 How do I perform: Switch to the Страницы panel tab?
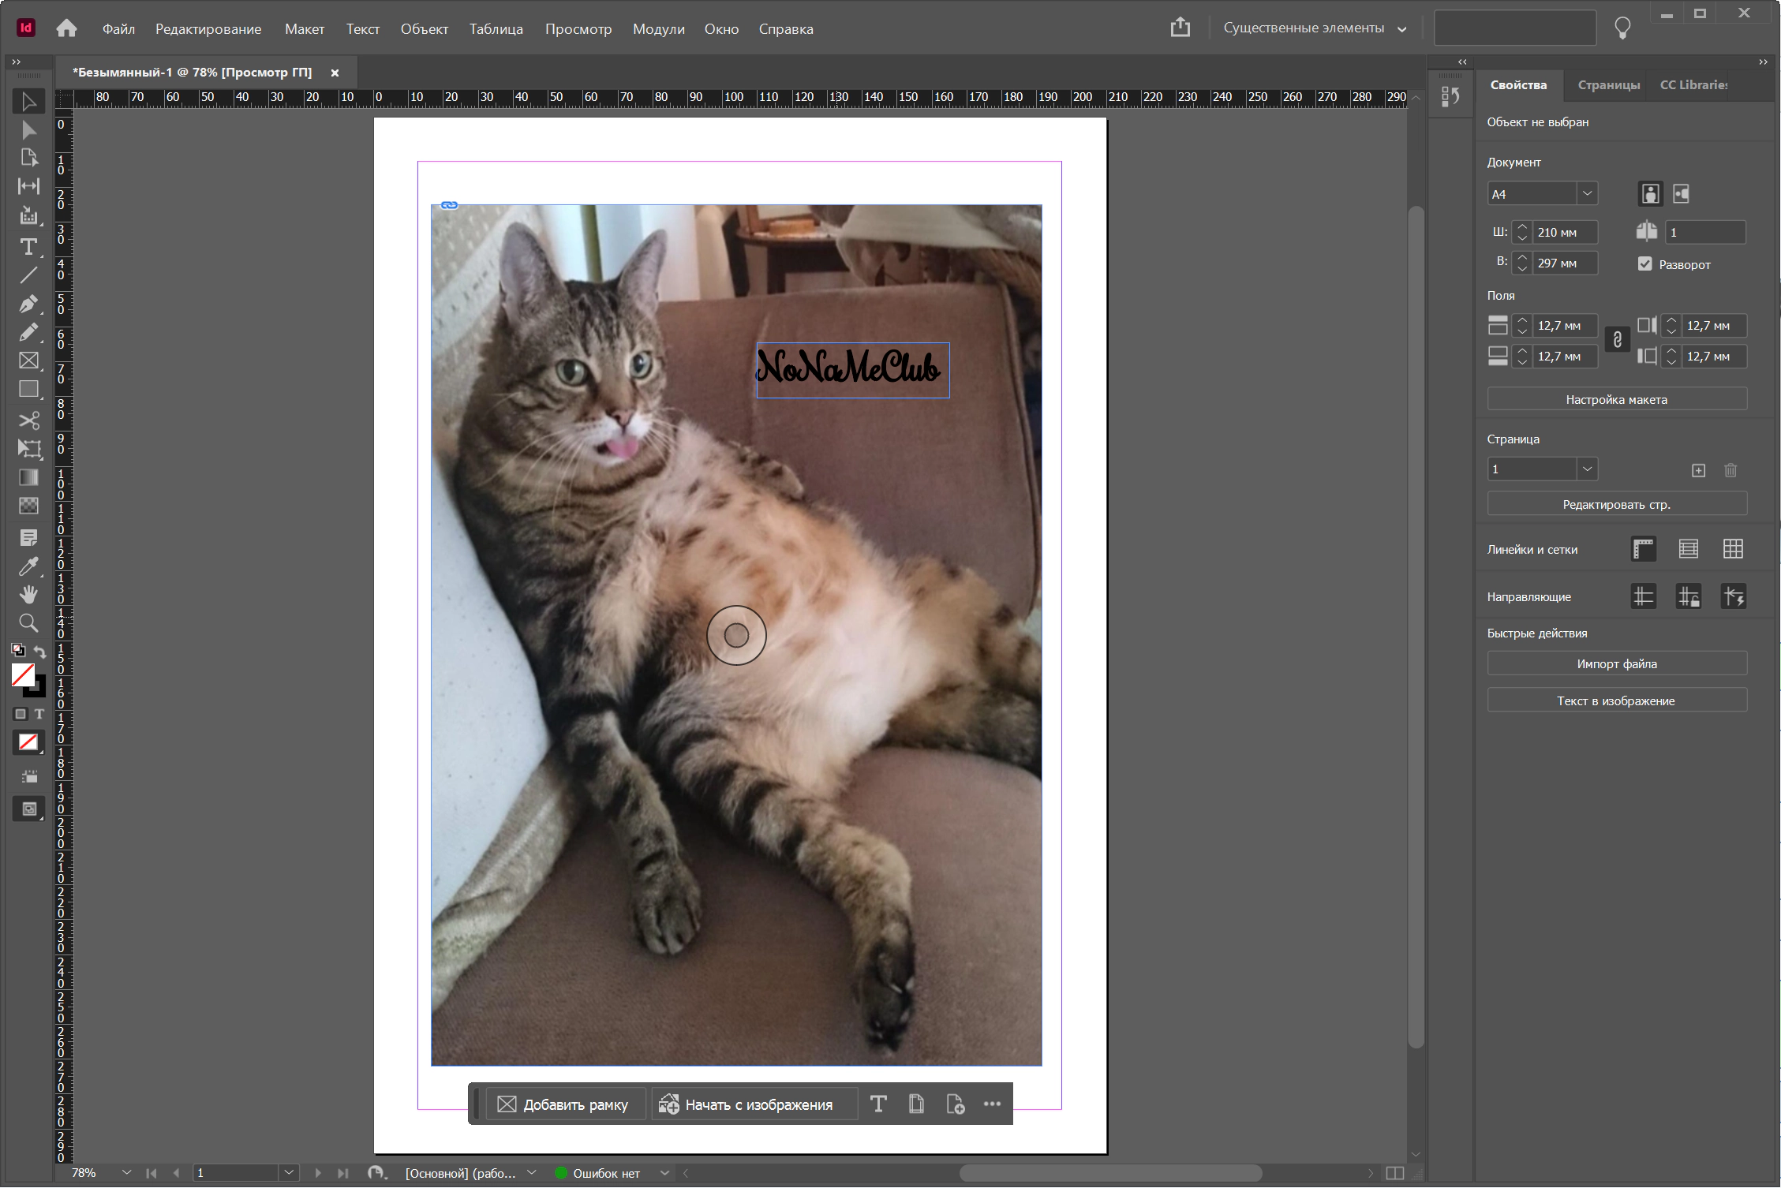click(1608, 85)
